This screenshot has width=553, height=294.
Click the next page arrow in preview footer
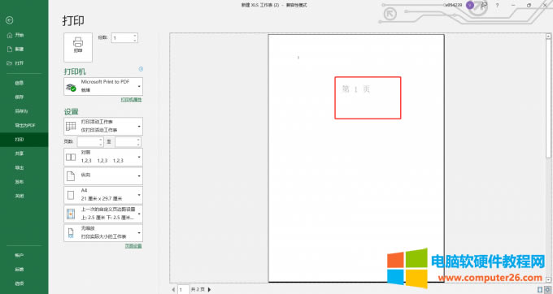pyautogui.click(x=210, y=289)
